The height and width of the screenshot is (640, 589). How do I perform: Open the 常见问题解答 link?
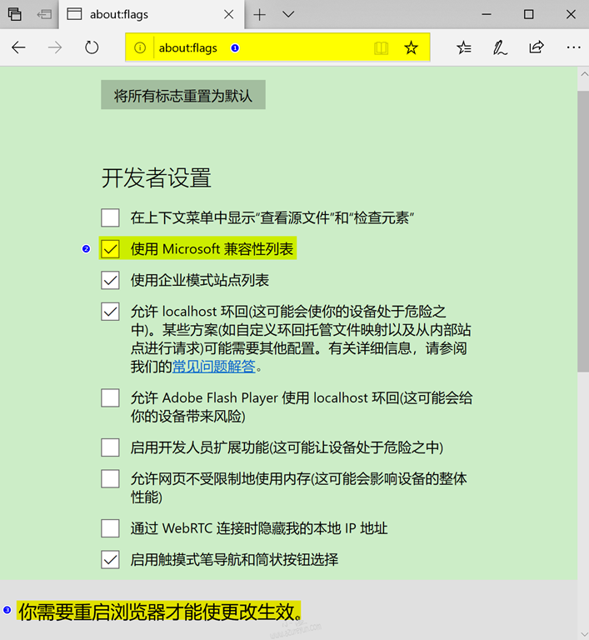click(x=214, y=367)
